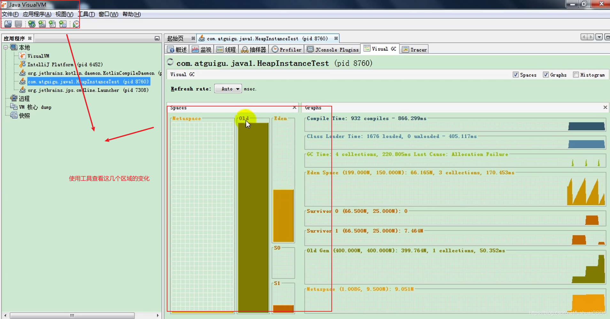Open the 抽样器 (Sampler) tab

click(254, 49)
